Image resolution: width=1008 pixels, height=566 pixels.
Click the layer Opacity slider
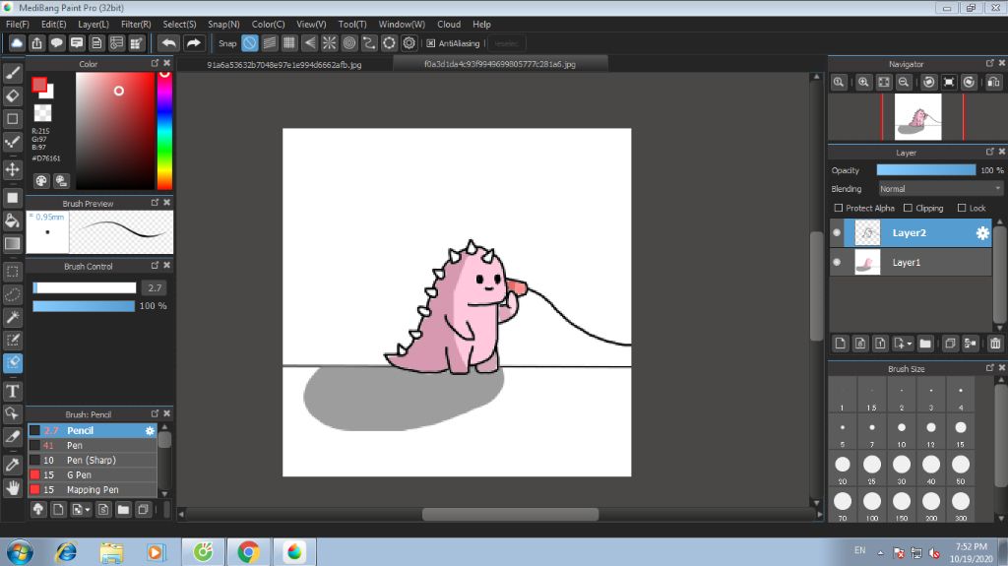(925, 170)
